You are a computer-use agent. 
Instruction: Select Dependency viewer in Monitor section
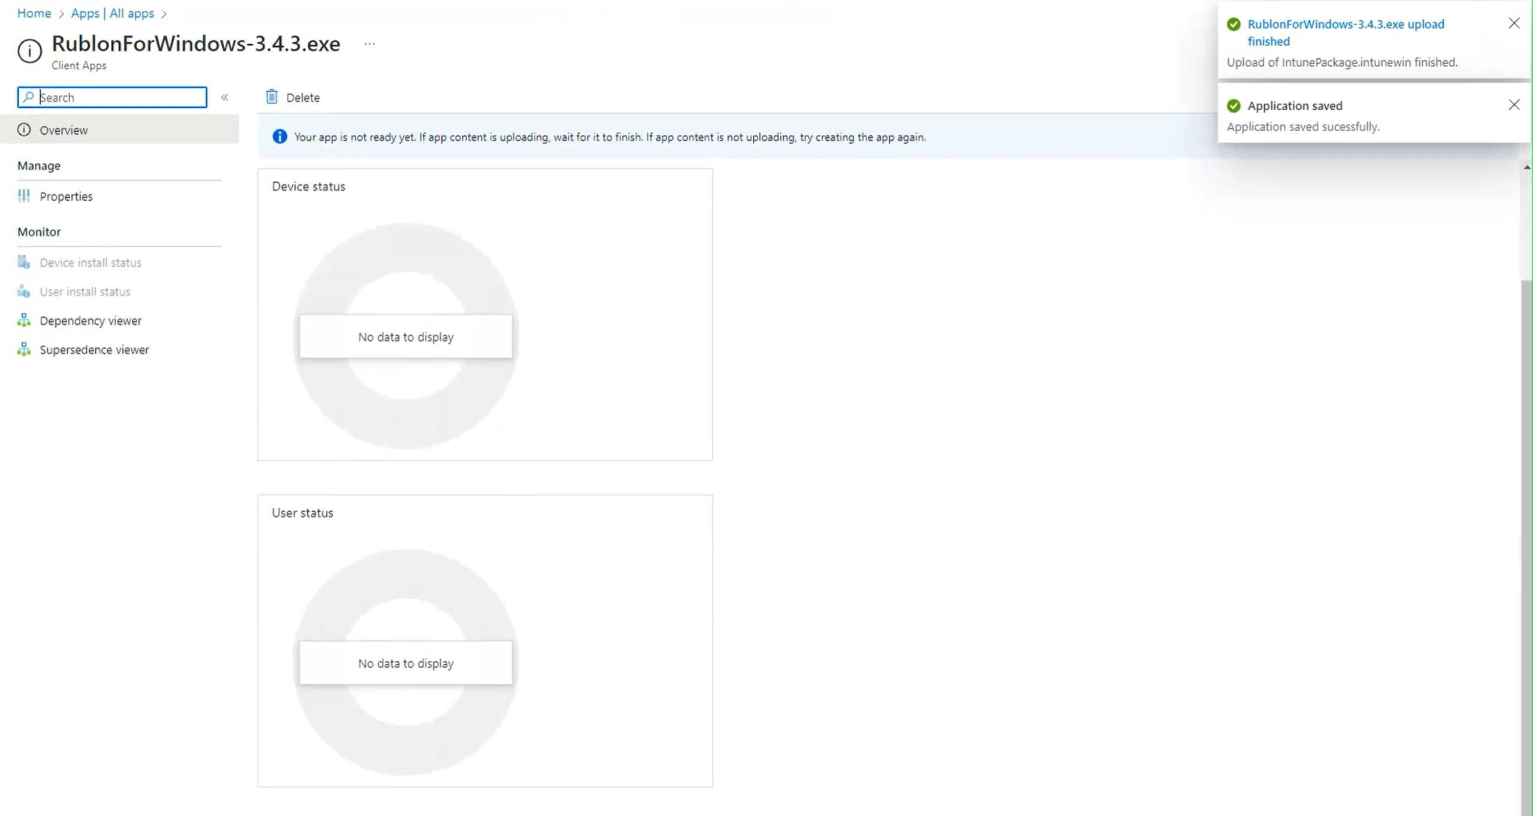click(x=90, y=321)
